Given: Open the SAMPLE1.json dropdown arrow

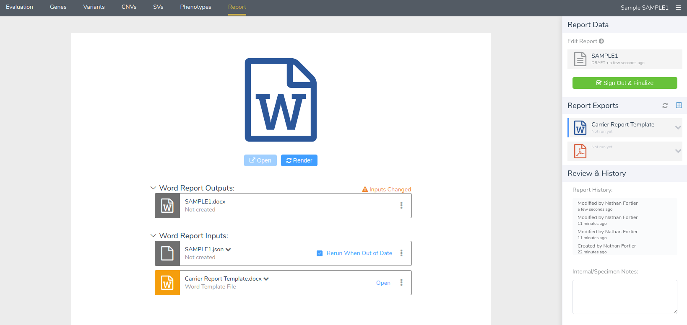Looking at the screenshot, I should click(x=228, y=250).
